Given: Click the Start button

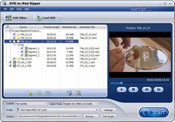Looking at the screenshot, I should tap(154, 112).
